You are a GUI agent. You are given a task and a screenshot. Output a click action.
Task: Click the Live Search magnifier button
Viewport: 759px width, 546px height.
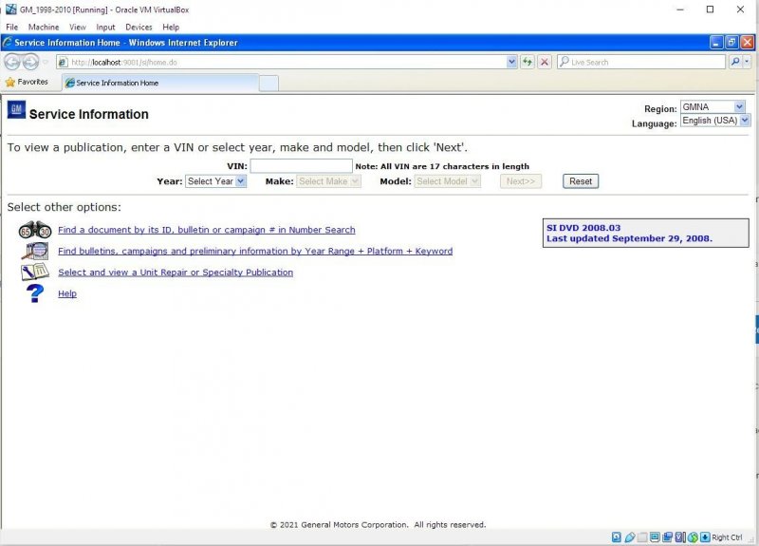click(x=734, y=62)
